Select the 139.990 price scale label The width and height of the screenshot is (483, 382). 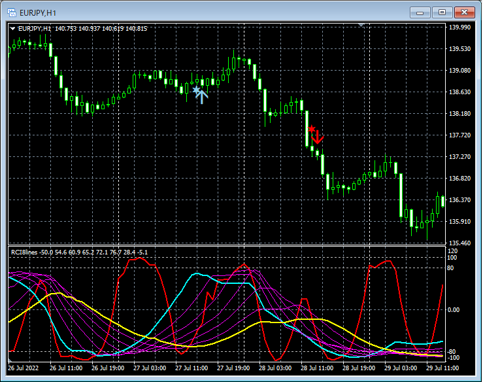[461, 27]
